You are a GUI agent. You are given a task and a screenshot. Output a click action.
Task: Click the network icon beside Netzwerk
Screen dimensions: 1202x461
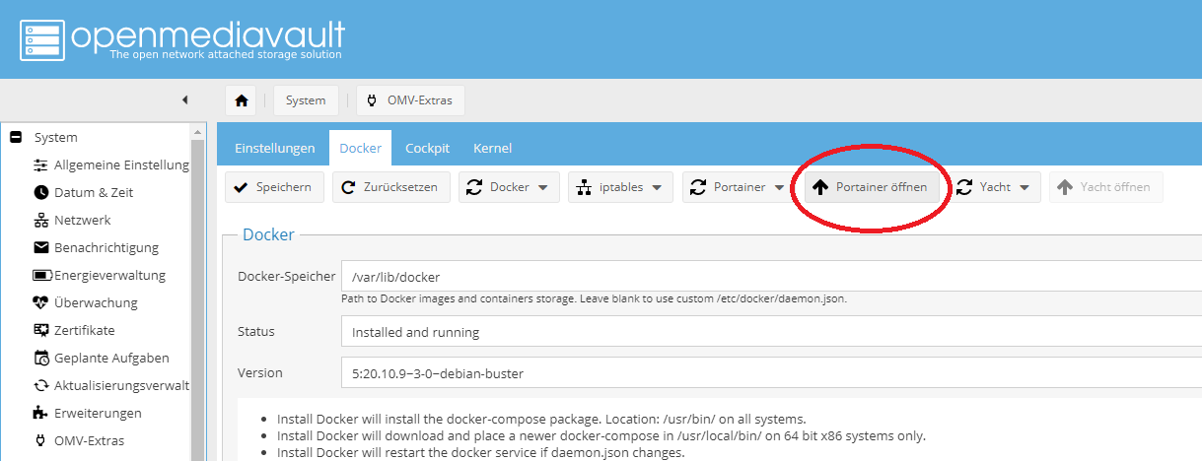(40, 220)
